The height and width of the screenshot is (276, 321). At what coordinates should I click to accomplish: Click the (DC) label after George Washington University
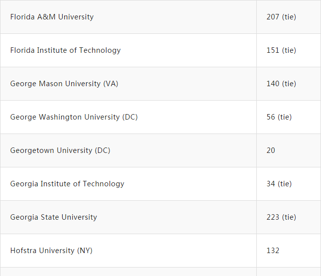pos(130,117)
